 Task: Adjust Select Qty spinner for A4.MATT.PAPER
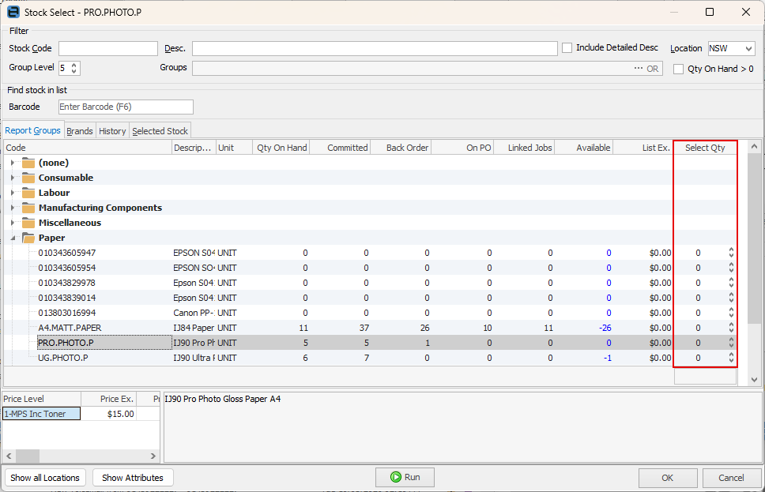click(731, 328)
